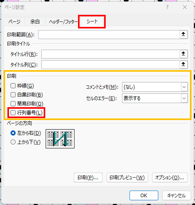
Task: Click the OK button
Action: (144, 196)
